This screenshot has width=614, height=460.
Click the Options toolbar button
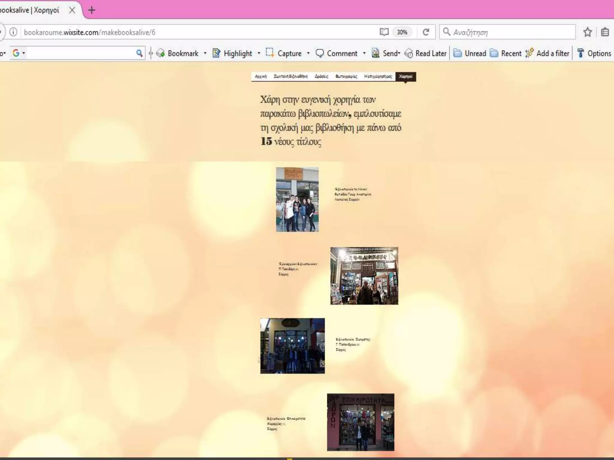coord(594,53)
